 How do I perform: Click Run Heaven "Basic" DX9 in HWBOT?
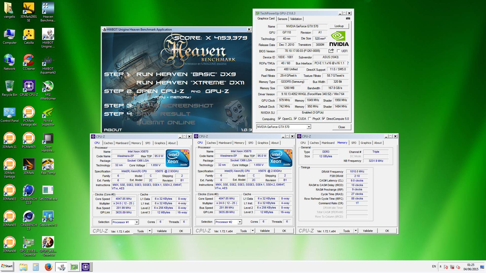[186, 74]
